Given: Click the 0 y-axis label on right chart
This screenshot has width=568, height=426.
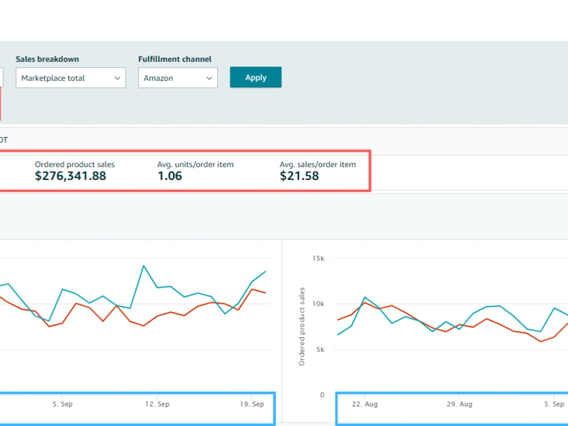Looking at the screenshot, I should pos(322,395).
